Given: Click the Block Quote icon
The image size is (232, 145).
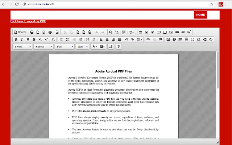Looking at the screenshot, I should point(88,40).
